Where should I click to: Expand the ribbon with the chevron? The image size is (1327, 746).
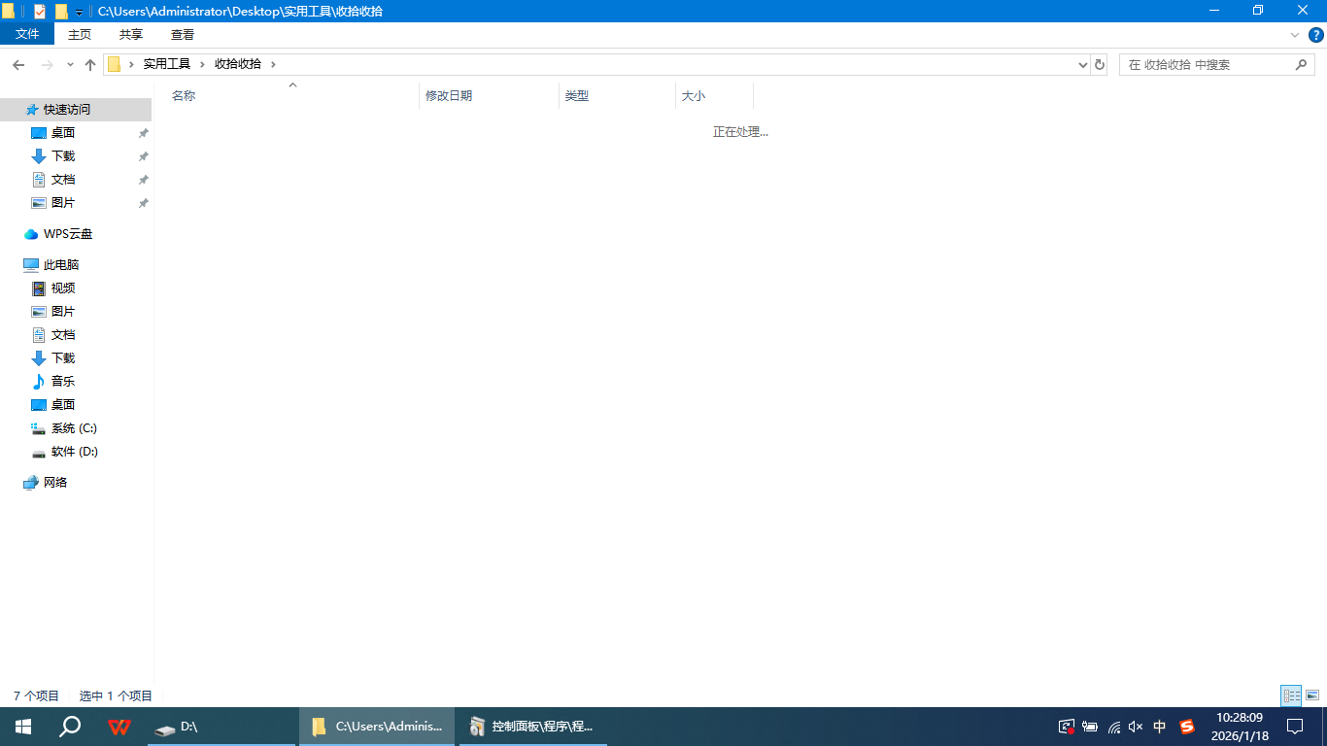(1294, 35)
